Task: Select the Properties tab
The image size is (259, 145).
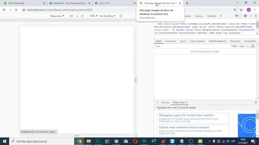Action: pyautogui.click(x=235, y=41)
